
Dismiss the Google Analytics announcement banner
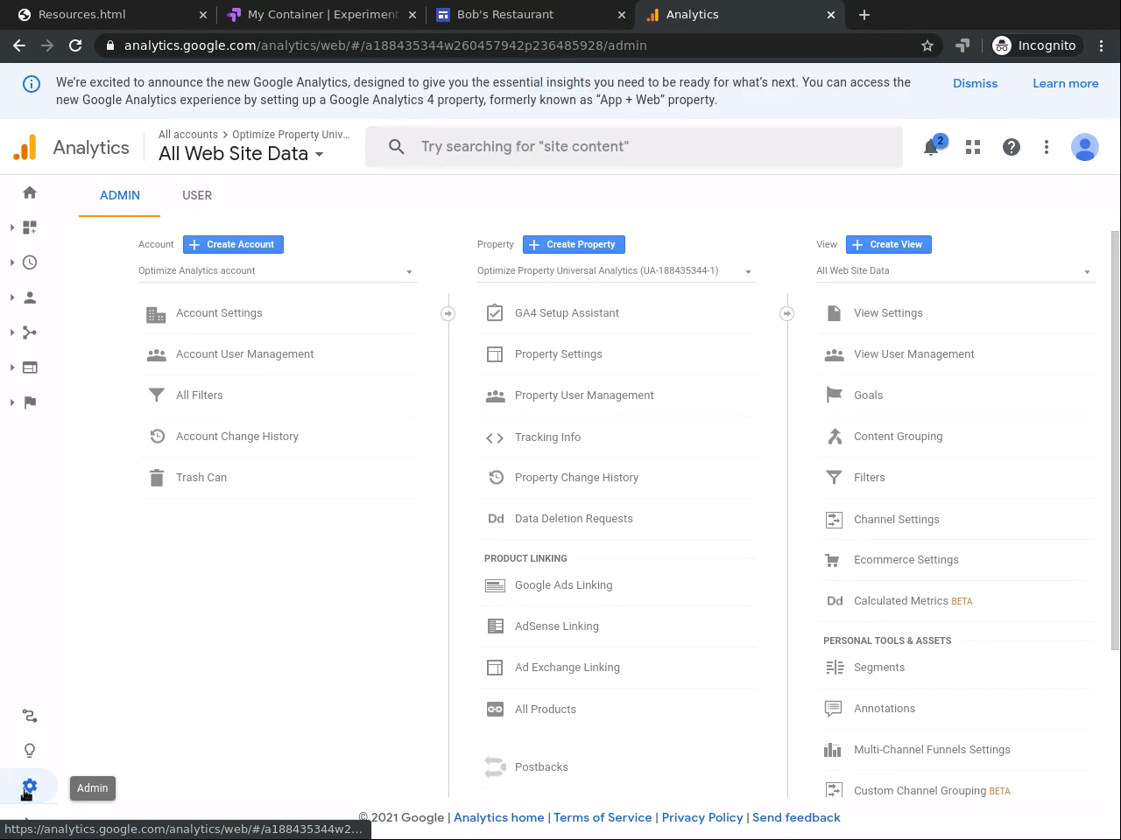pyautogui.click(x=975, y=83)
